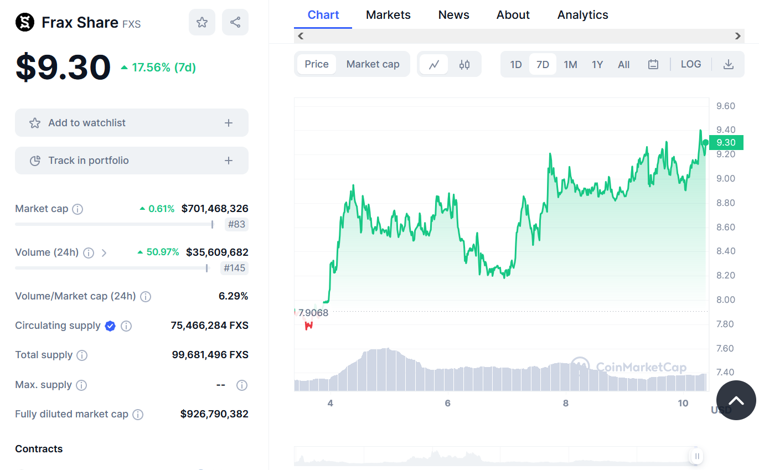Image resolution: width=759 pixels, height=470 pixels.
Task: Open the Markets tab
Action: 388,15
